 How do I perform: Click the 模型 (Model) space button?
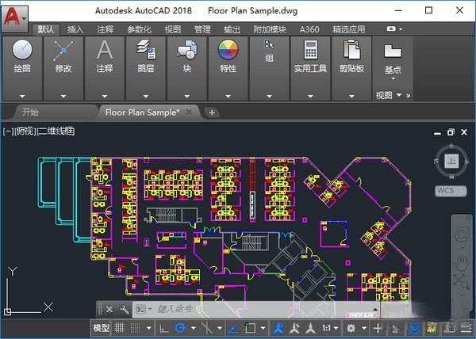[102, 328]
